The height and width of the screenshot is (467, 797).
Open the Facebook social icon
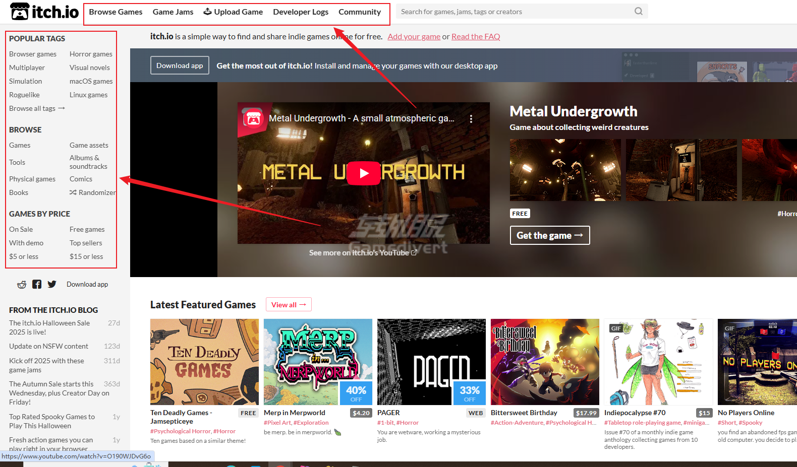click(x=37, y=284)
